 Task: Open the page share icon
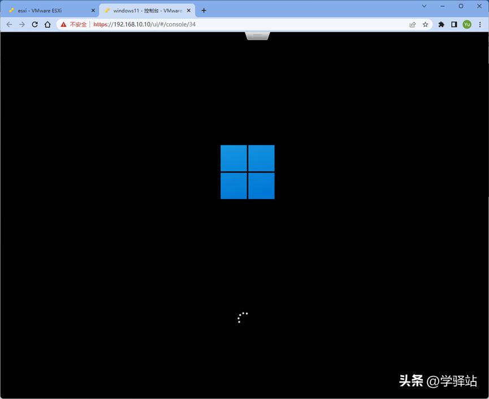click(x=413, y=24)
